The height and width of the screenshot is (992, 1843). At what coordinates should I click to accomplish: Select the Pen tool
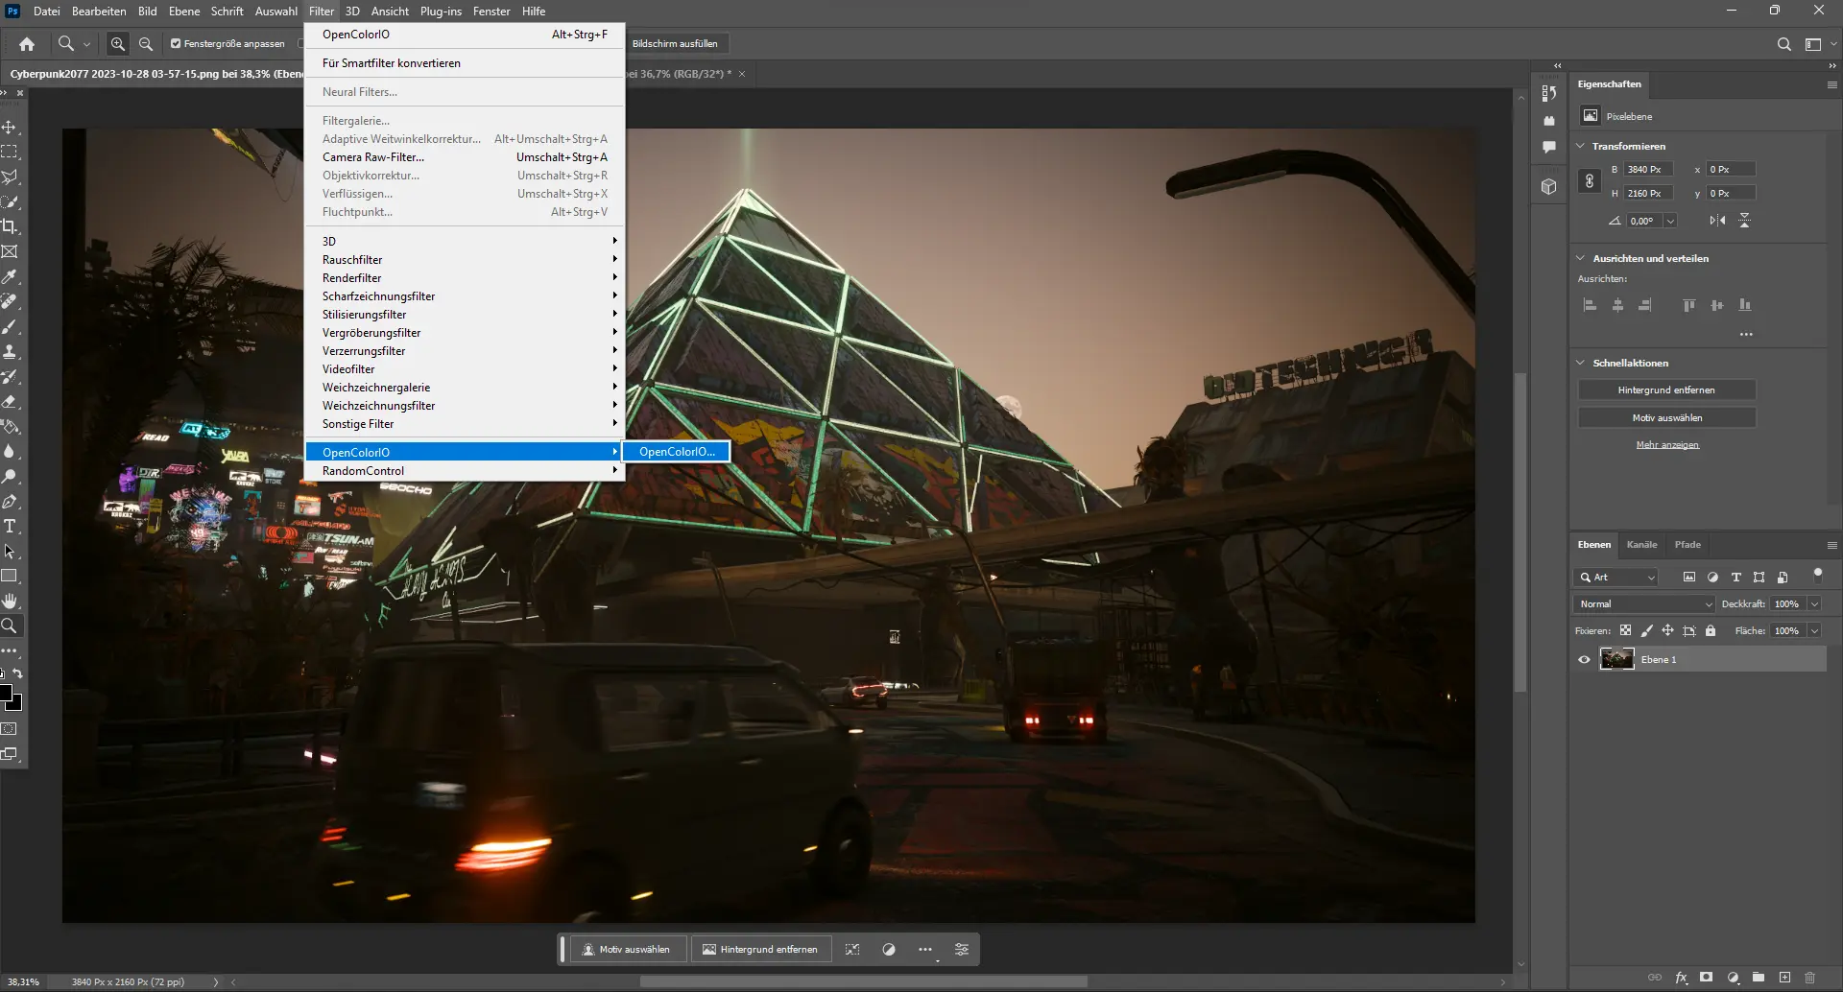point(10,502)
